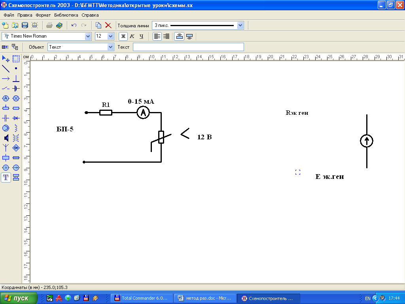The width and height of the screenshot is (405, 304).
Task: Insert the lamp symbol from palette
Action: coord(16,99)
